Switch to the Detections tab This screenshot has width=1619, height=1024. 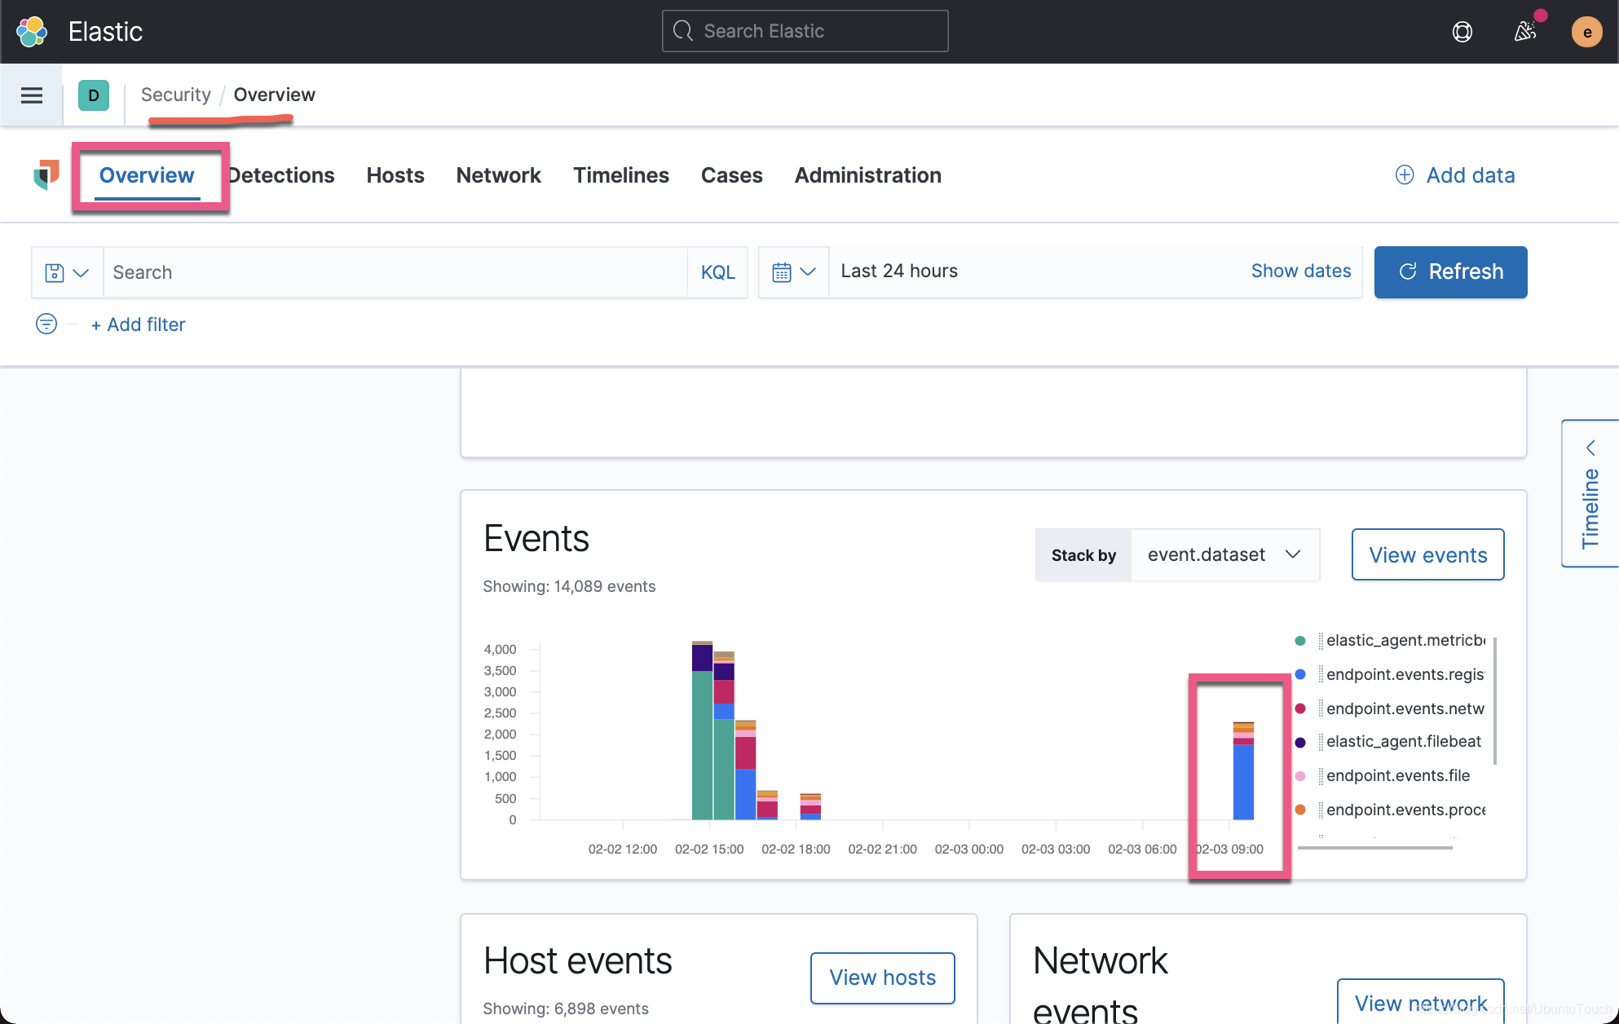(280, 175)
